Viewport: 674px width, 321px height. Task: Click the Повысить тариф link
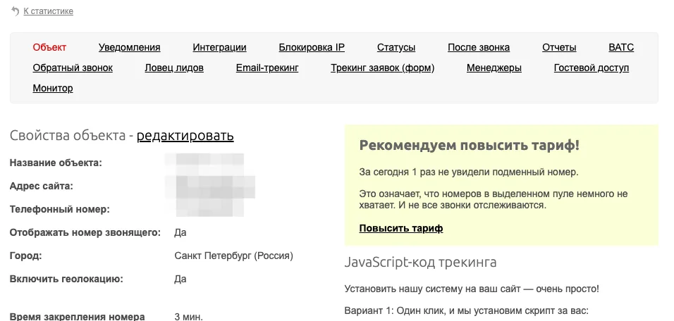[401, 228]
